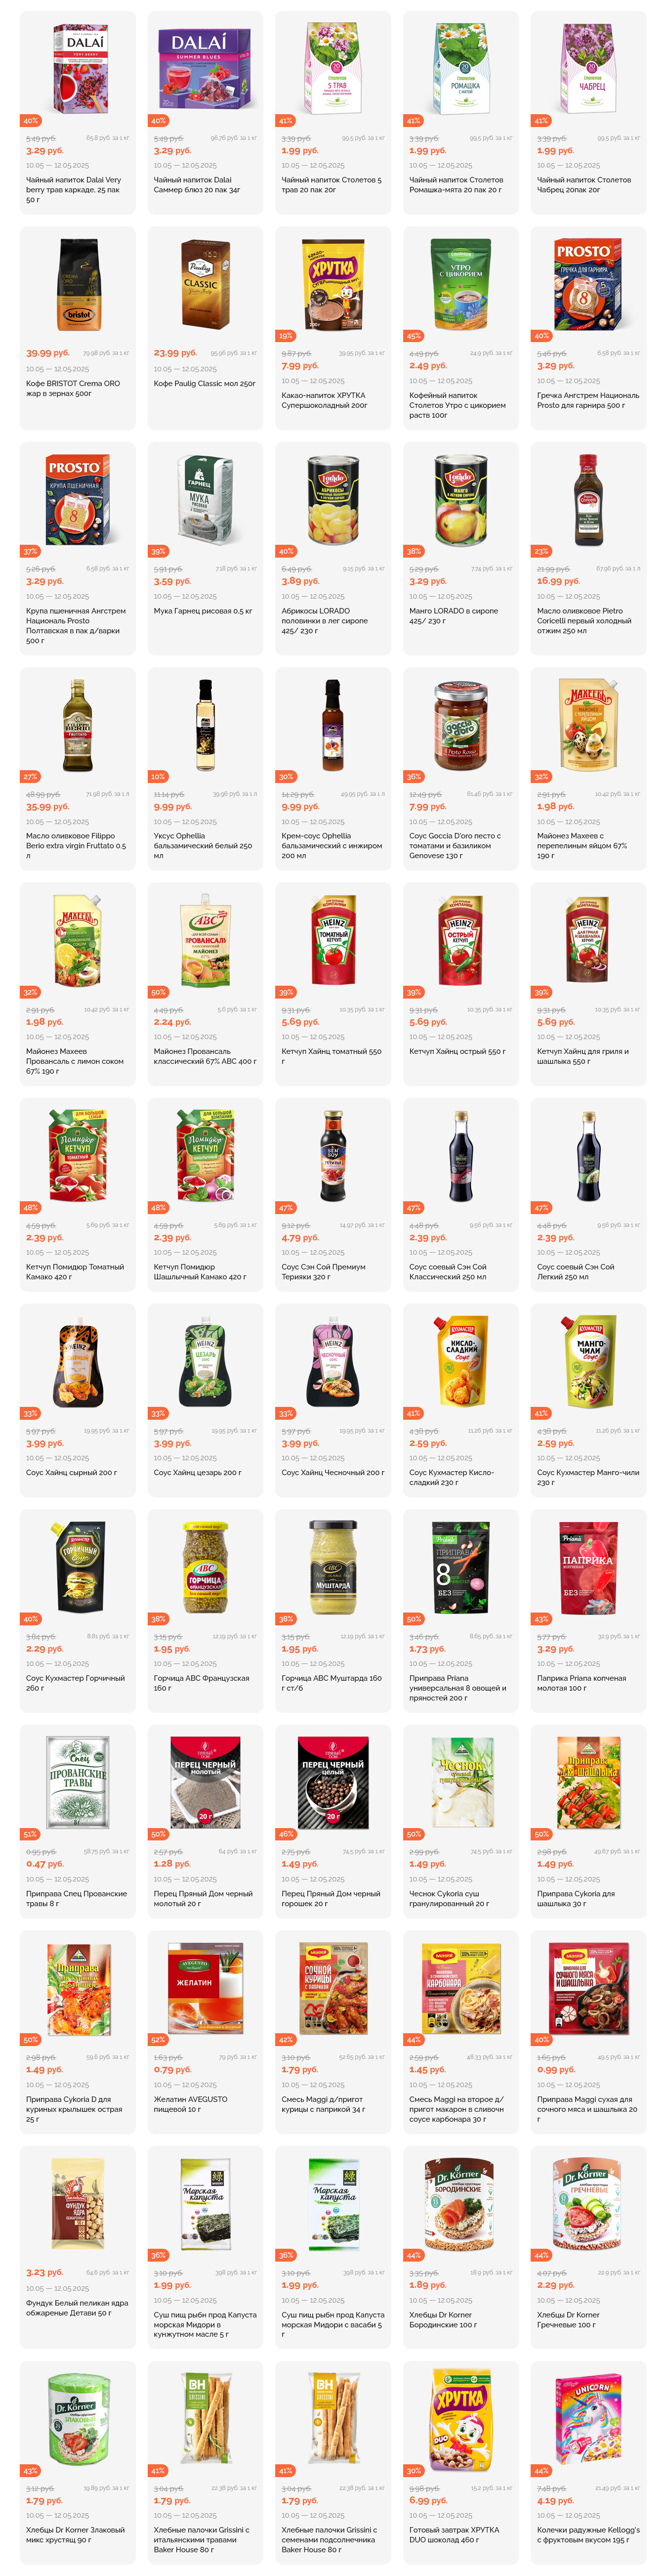Click the 35.99 руб. price of Filippo Berio oil
The image size is (666, 2576).
pos(48,806)
